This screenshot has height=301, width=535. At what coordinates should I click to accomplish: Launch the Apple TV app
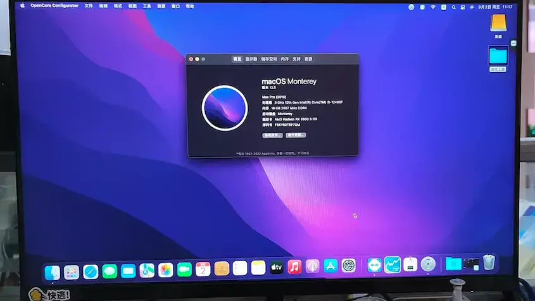[x=277, y=267]
